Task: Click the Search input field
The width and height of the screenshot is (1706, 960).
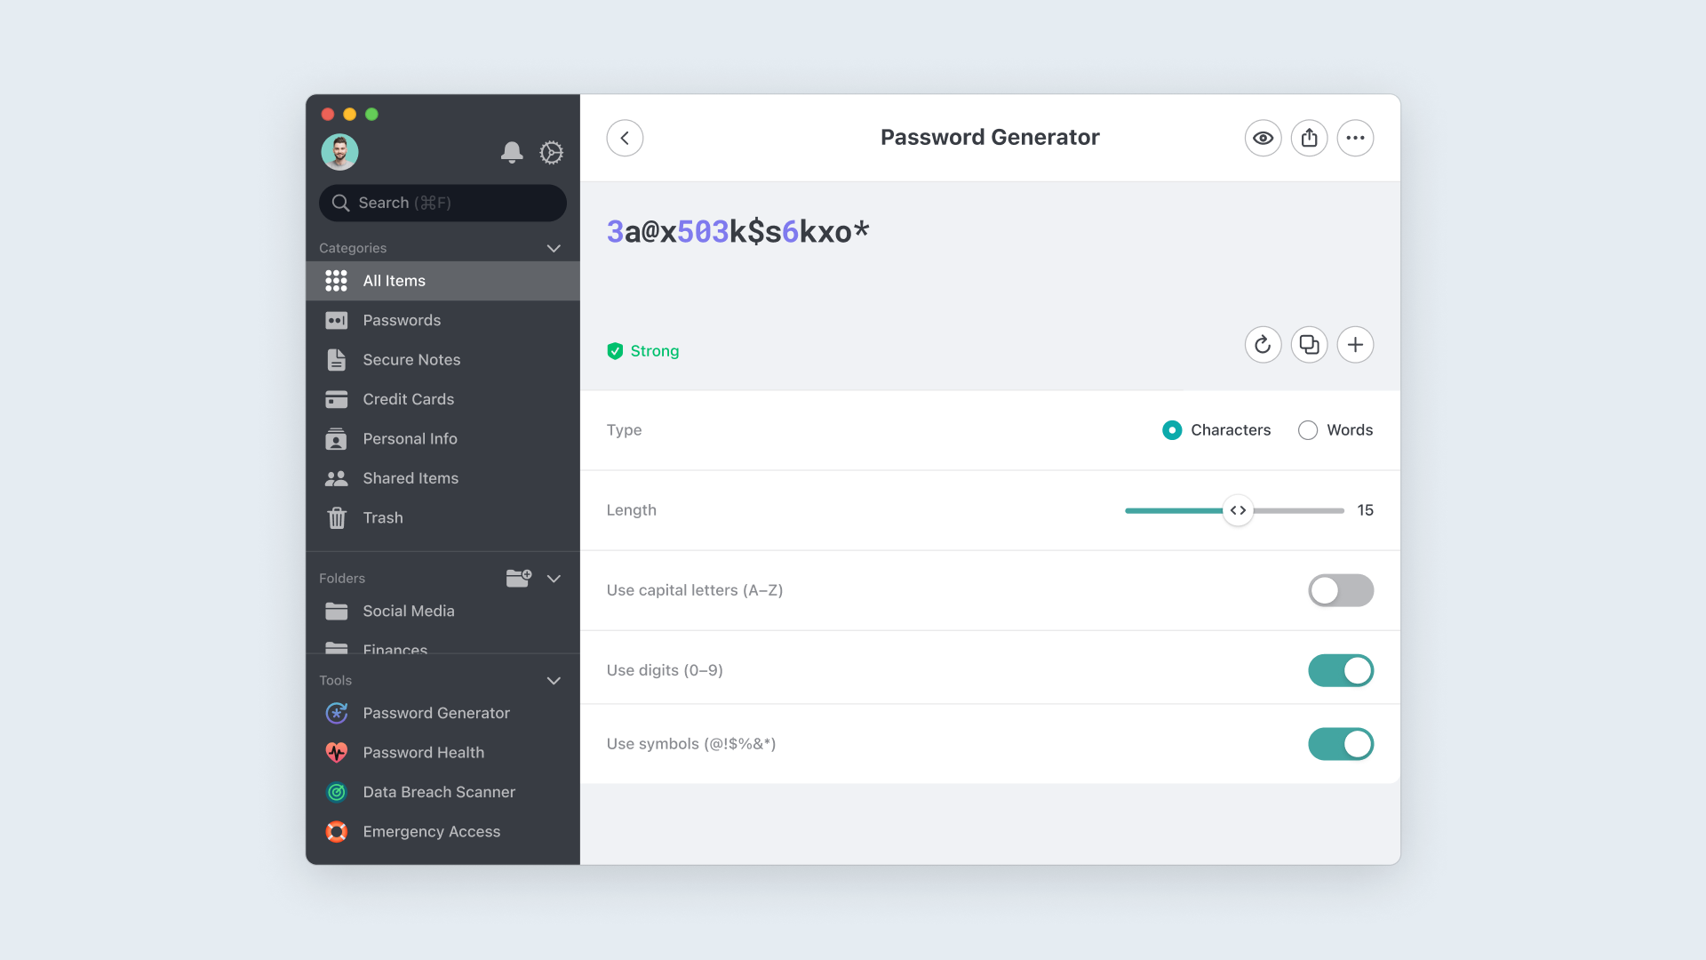Action: click(442, 203)
